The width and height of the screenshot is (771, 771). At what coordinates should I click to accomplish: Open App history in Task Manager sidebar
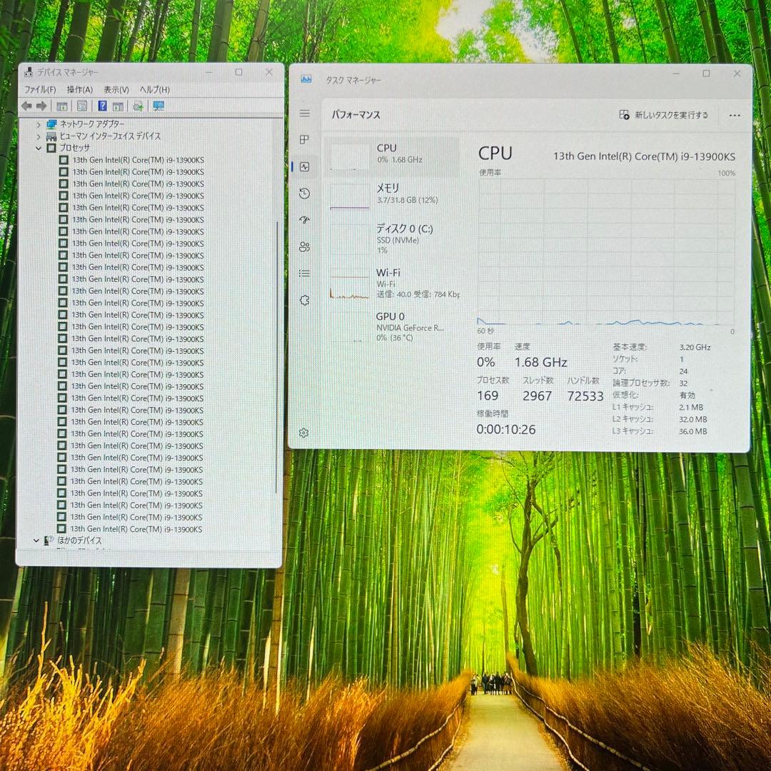[304, 193]
